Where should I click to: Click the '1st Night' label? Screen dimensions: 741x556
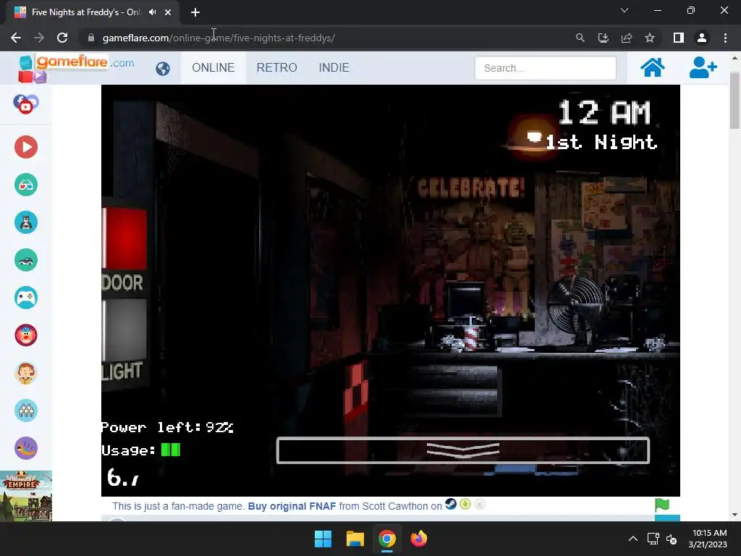point(601,142)
